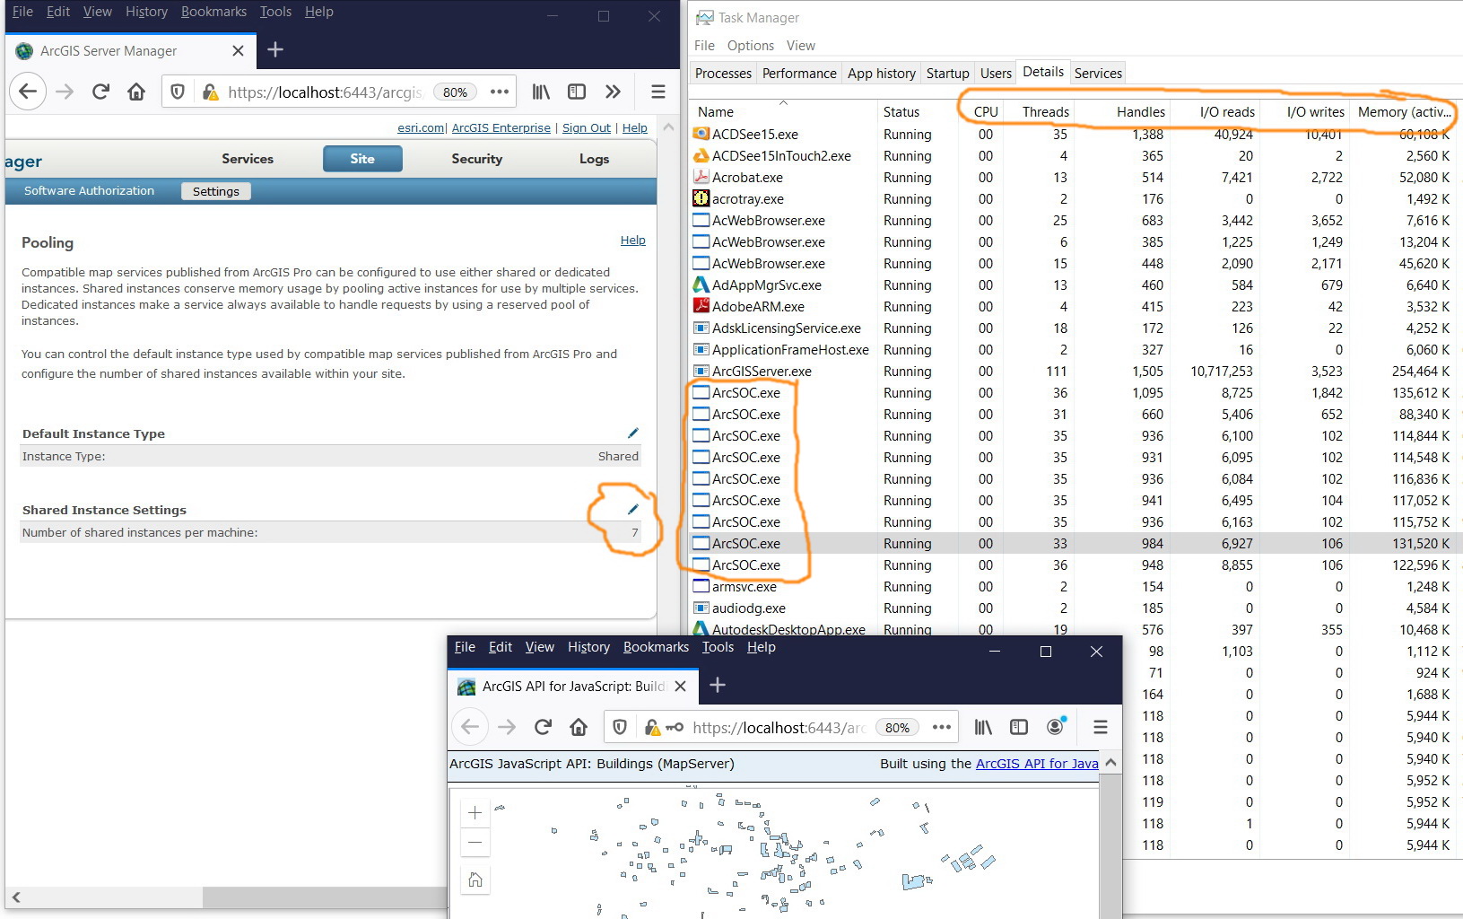
Task: Go back in the ArcGIS Server Manager browser
Action: click(28, 92)
